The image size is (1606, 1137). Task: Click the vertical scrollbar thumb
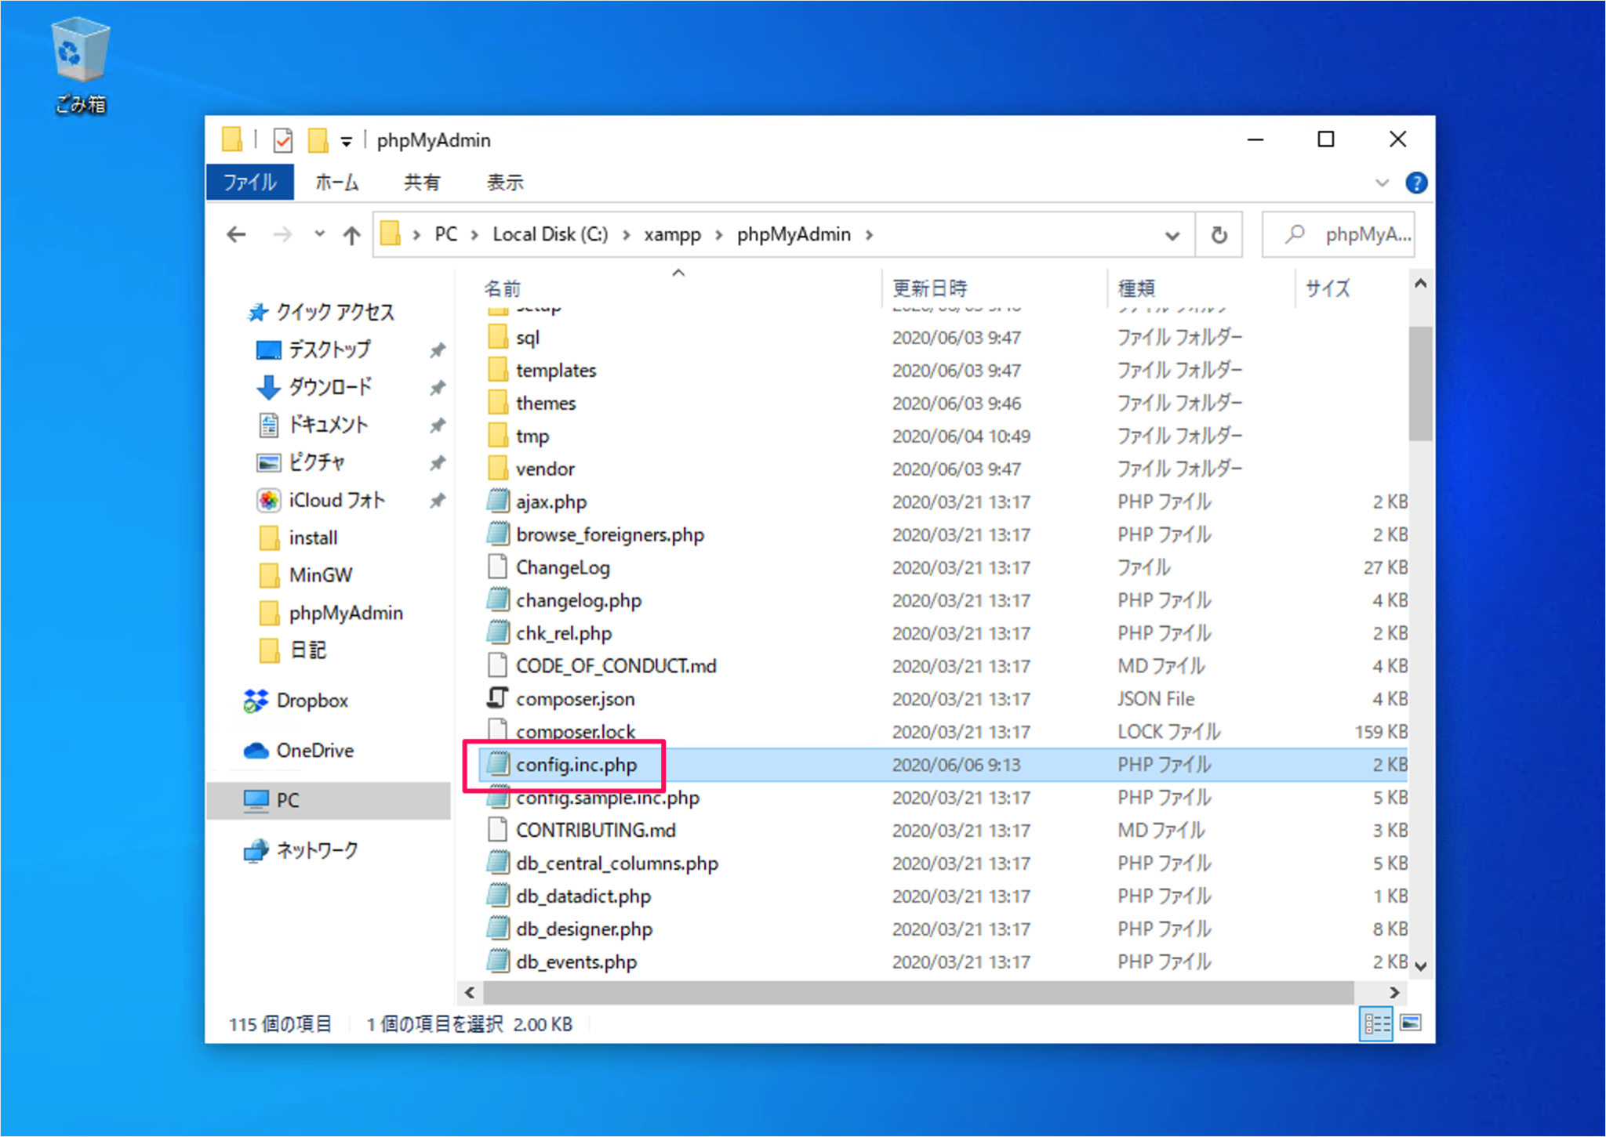pos(1420,384)
